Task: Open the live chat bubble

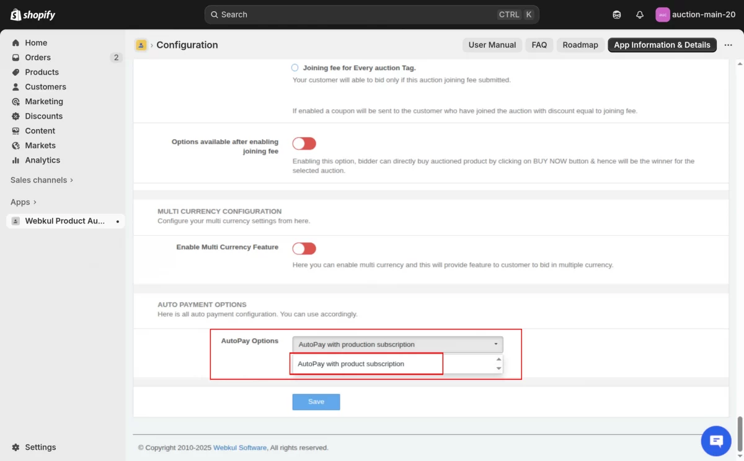Action: tap(716, 441)
